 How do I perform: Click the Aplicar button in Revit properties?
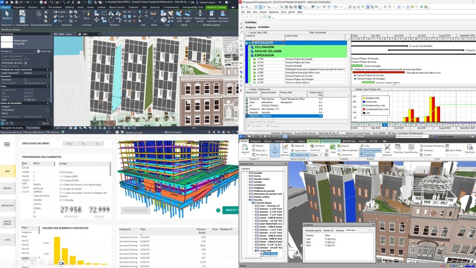tap(45, 123)
